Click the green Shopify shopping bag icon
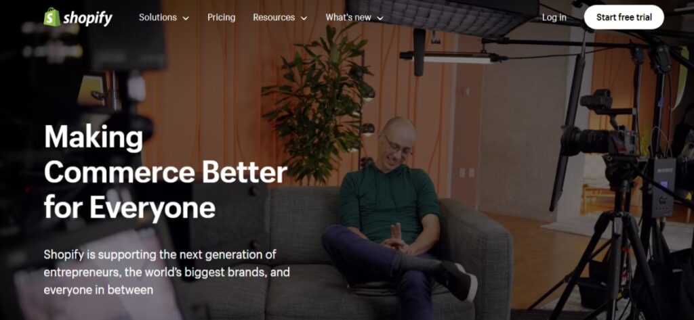Screen dimensions: 694x320 pyautogui.click(x=52, y=17)
